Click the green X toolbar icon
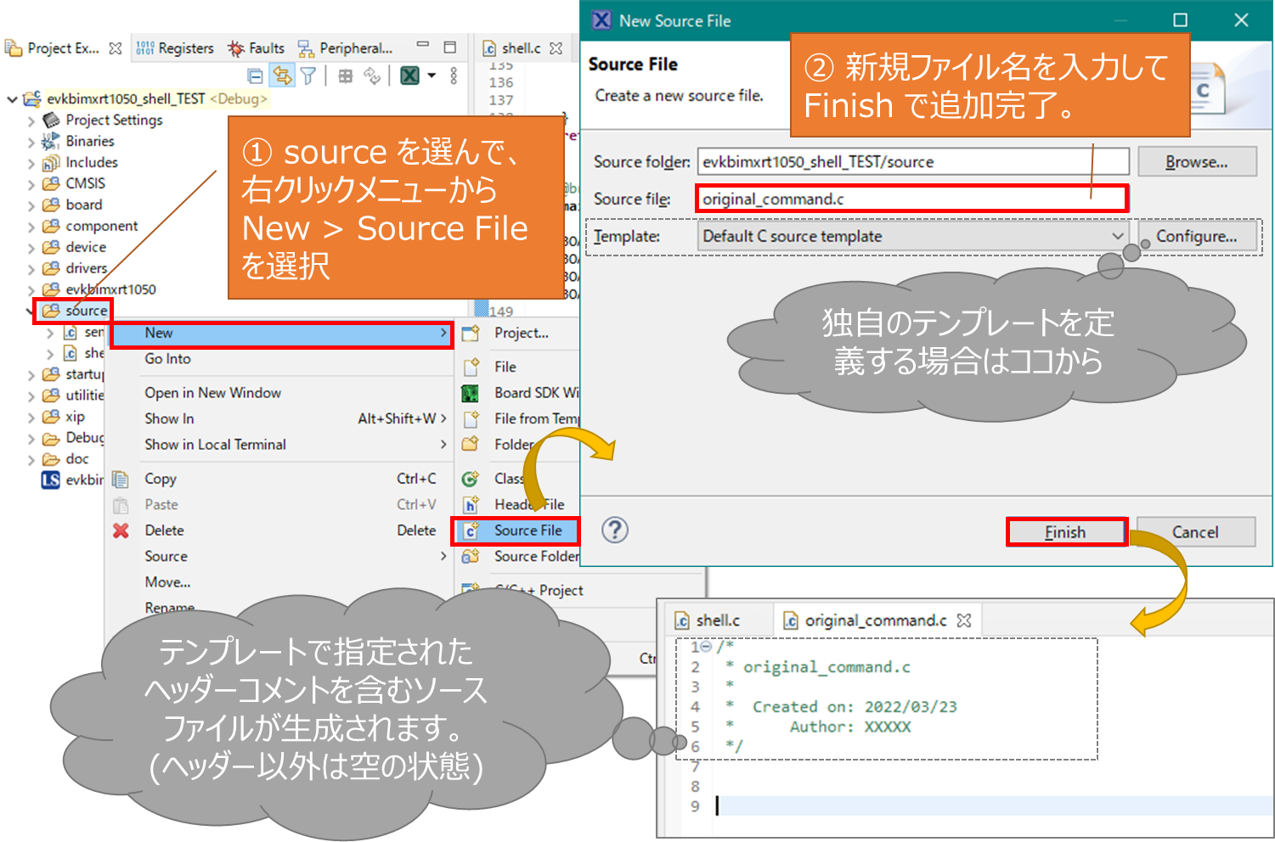Viewport: 1275px width, 842px height. click(x=409, y=76)
